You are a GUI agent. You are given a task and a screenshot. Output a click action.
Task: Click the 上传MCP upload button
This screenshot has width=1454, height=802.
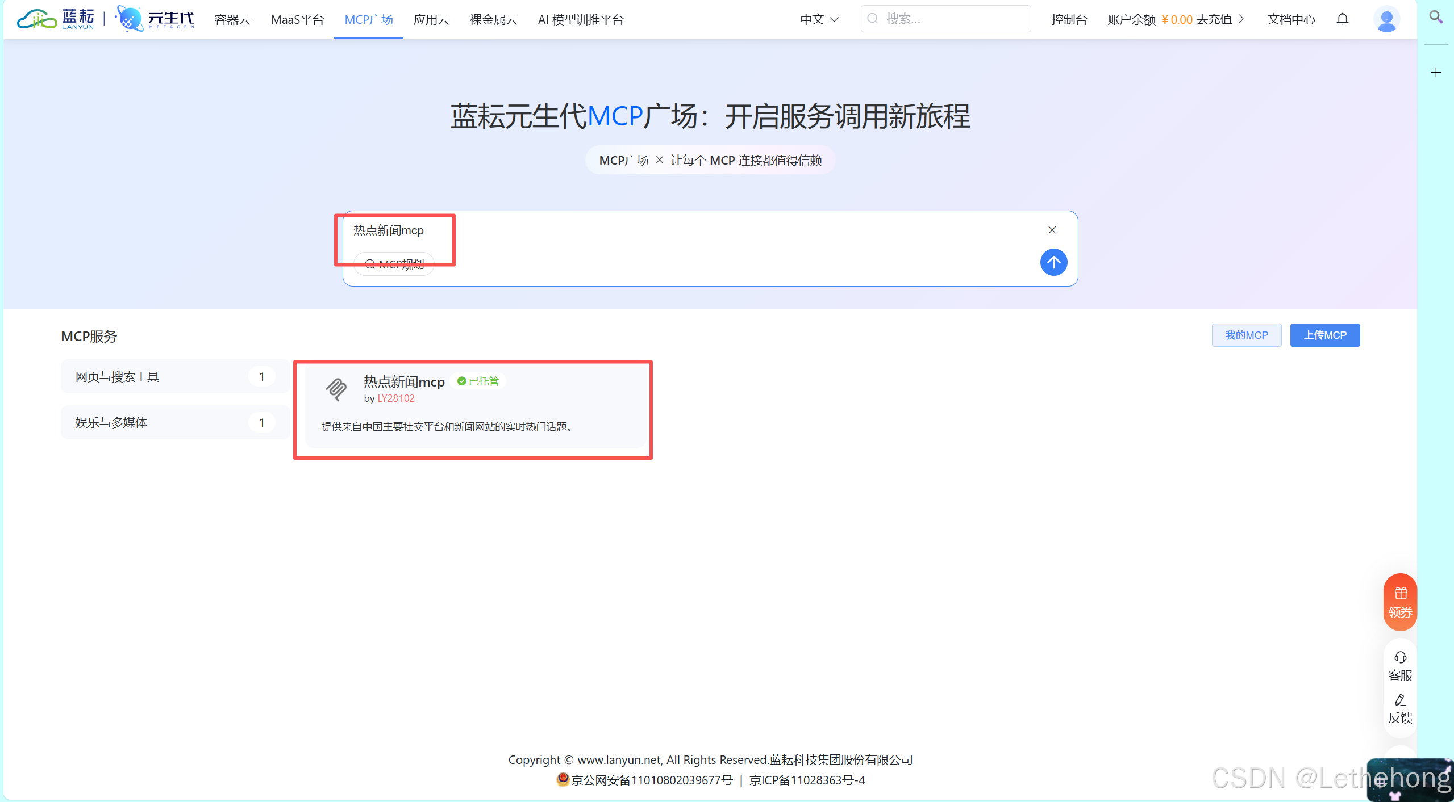click(1324, 335)
